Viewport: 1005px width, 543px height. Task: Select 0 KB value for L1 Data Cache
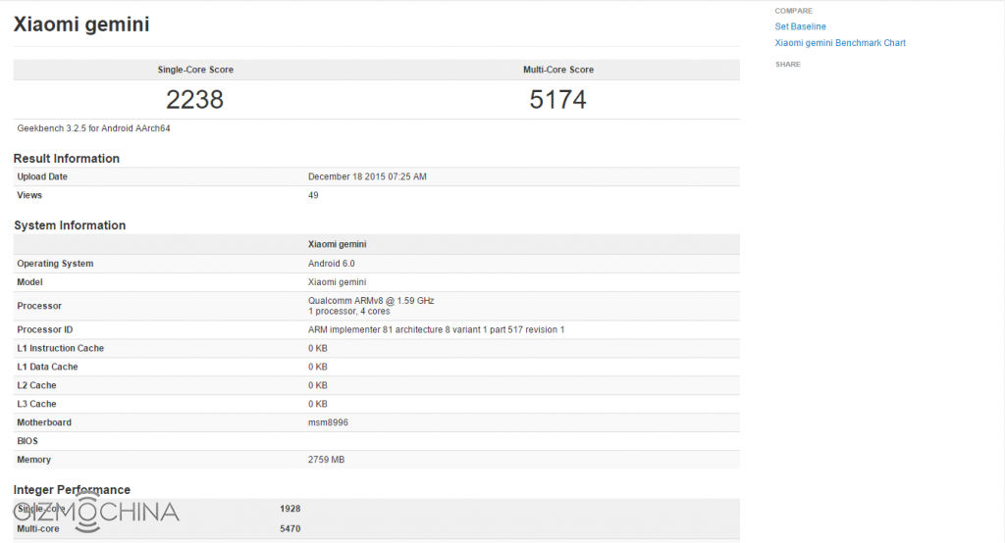318,367
